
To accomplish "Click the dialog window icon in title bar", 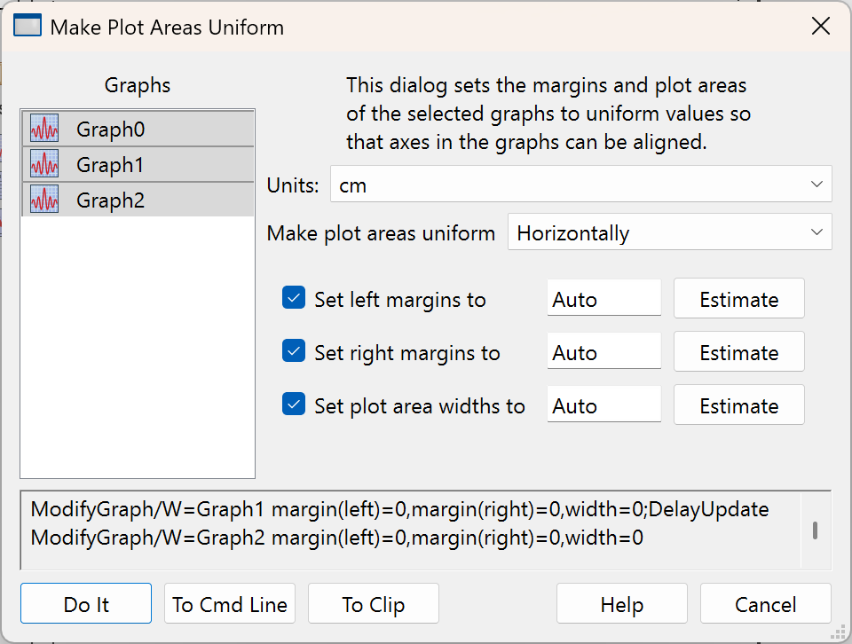I will 28,27.
